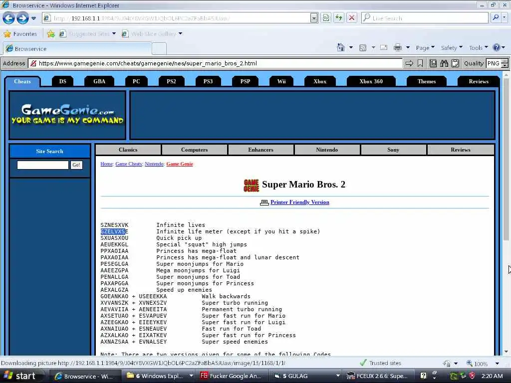The image size is (511, 383).
Task: Click the red X Stop button
Action: [352, 18]
